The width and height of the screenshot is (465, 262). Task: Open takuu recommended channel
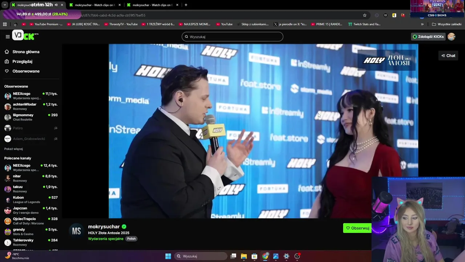click(31, 189)
